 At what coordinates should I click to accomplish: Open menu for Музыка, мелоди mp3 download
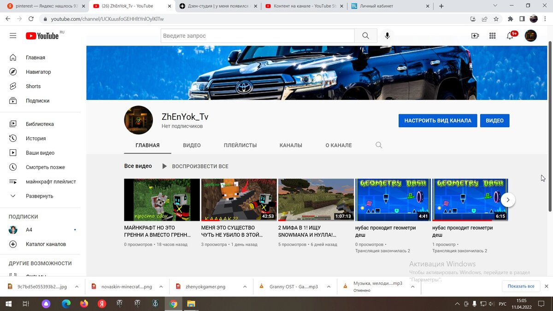tap(412, 287)
